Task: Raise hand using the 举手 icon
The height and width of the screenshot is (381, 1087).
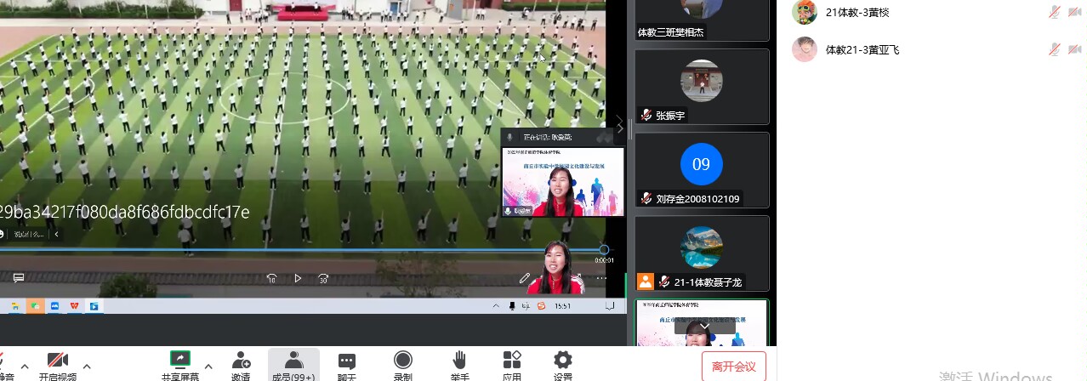Action: [x=458, y=361]
